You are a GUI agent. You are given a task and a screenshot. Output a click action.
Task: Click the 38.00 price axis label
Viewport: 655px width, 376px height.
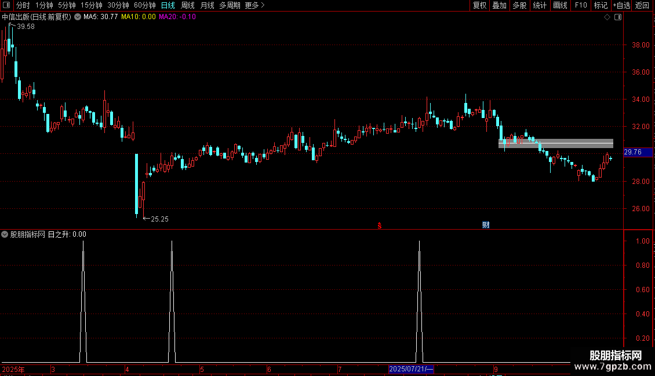tap(641, 45)
